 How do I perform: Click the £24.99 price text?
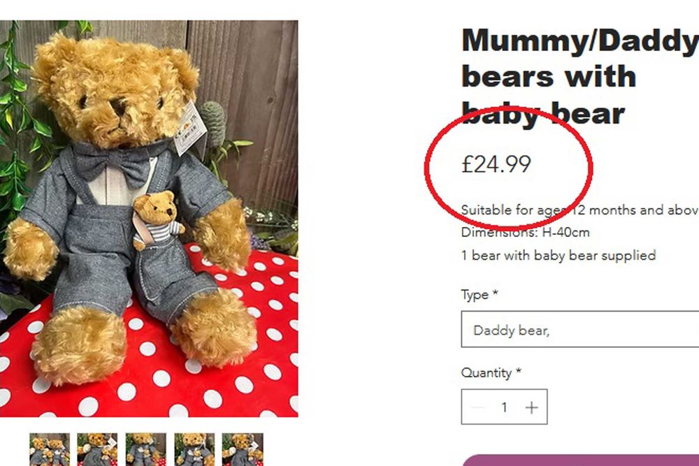(x=496, y=164)
